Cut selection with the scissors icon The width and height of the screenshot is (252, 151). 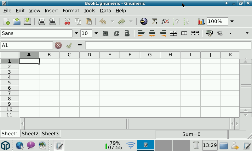[x=67, y=21]
